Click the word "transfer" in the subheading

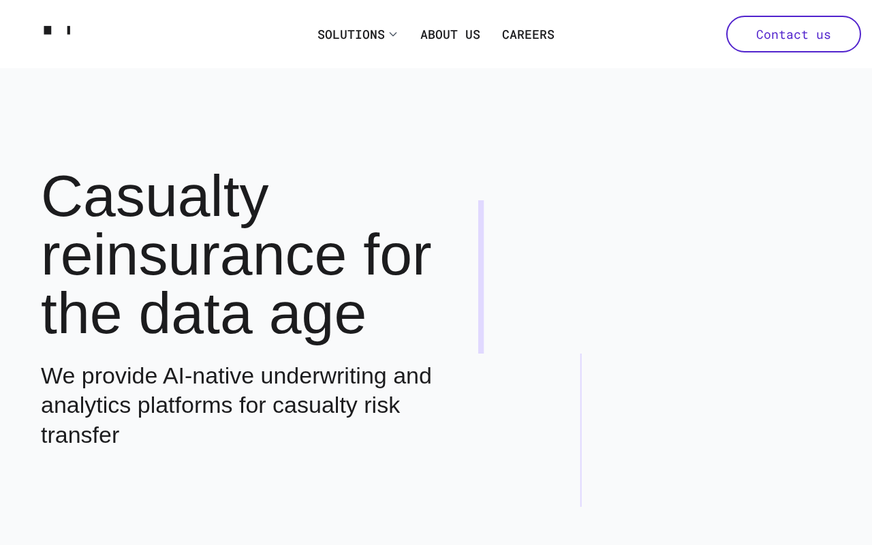tap(80, 435)
